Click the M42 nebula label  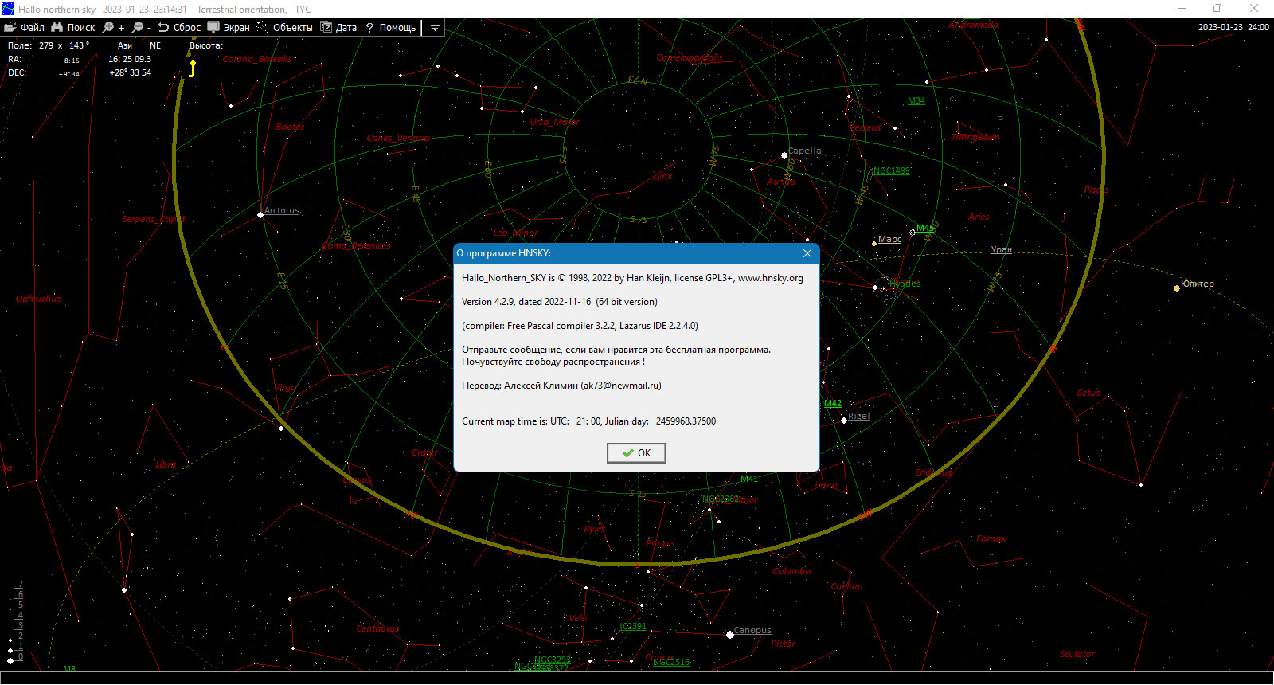pyautogui.click(x=833, y=403)
